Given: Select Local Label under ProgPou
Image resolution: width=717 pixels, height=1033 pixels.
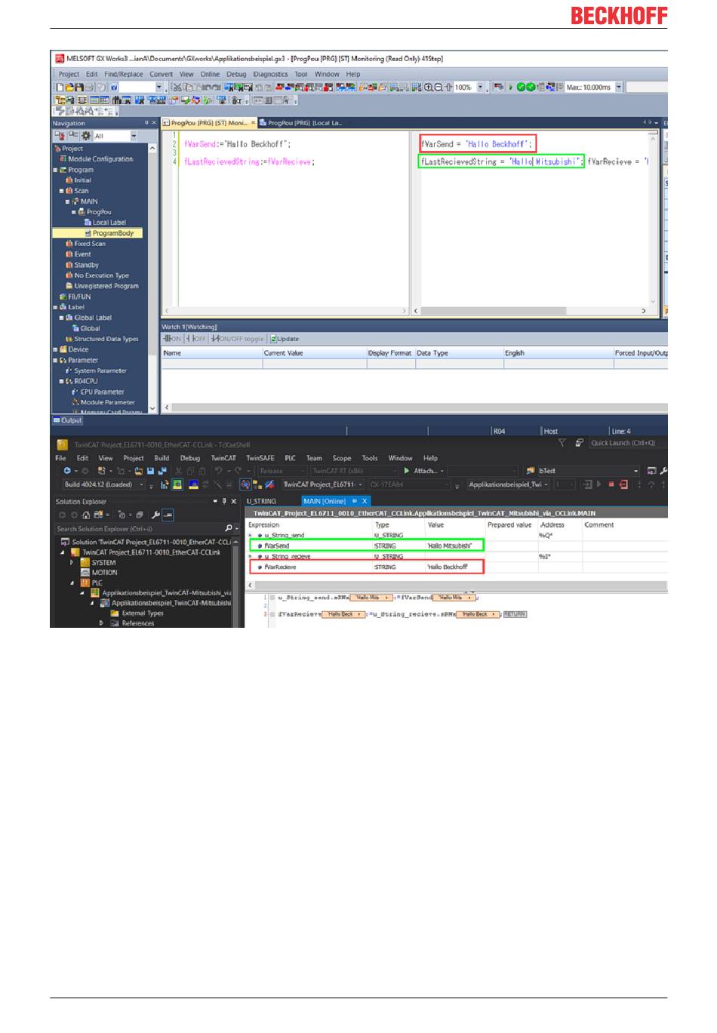Looking at the screenshot, I should pyautogui.click(x=109, y=223).
